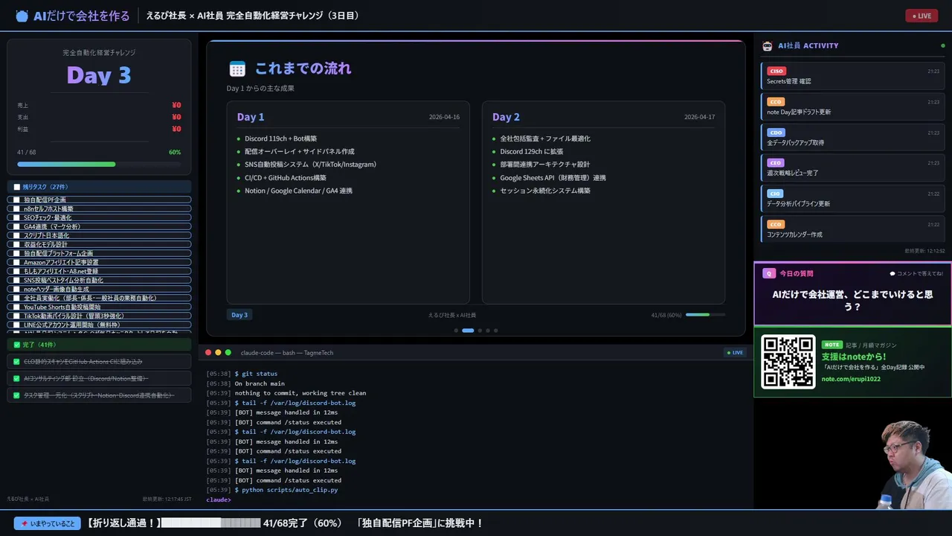This screenshot has width=952, height=536.
Task: Collapse the 完了（41件） section header
Action: pos(99,345)
